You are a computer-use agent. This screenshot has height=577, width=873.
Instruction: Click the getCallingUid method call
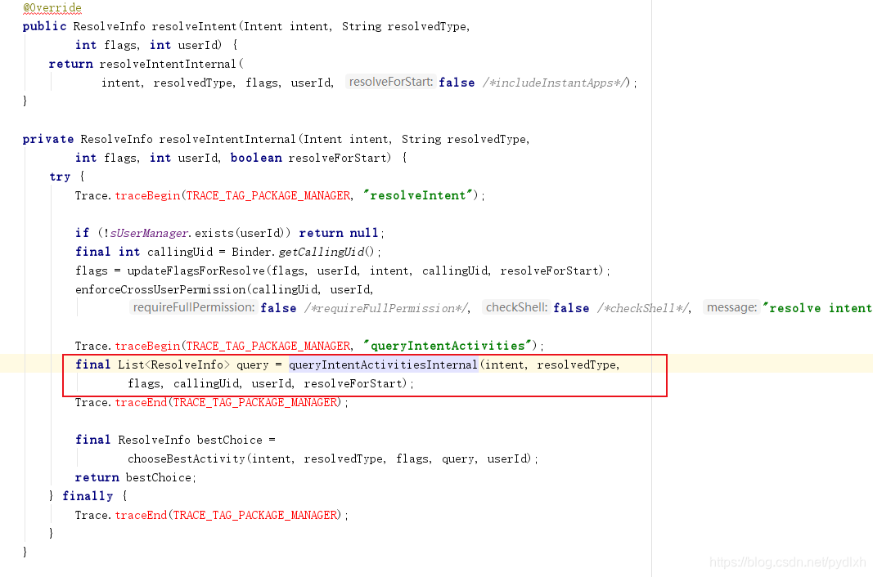322,252
